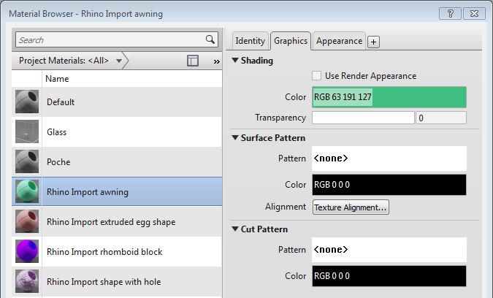Click the search magnifier icon
The width and height of the screenshot is (493, 298).
pos(210,39)
